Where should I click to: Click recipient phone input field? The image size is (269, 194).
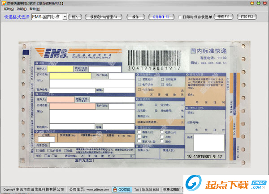click(x=112, y=100)
